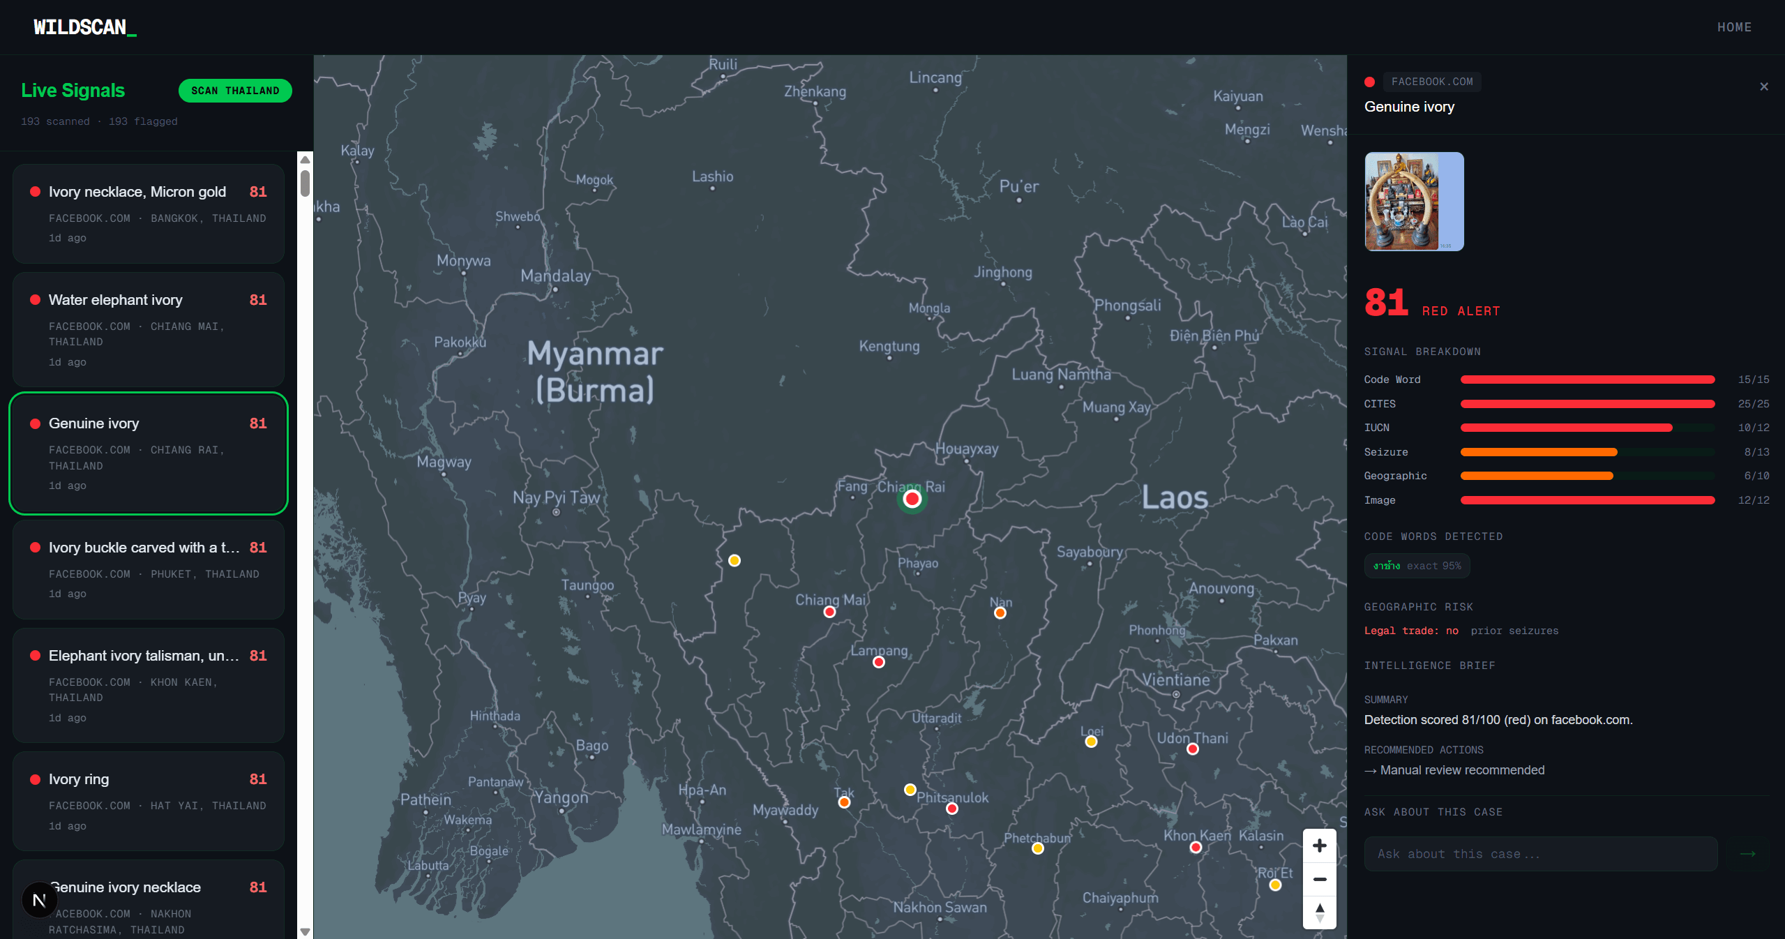Zoom out the map with minus button
The width and height of the screenshot is (1785, 939).
[1319, 879]
